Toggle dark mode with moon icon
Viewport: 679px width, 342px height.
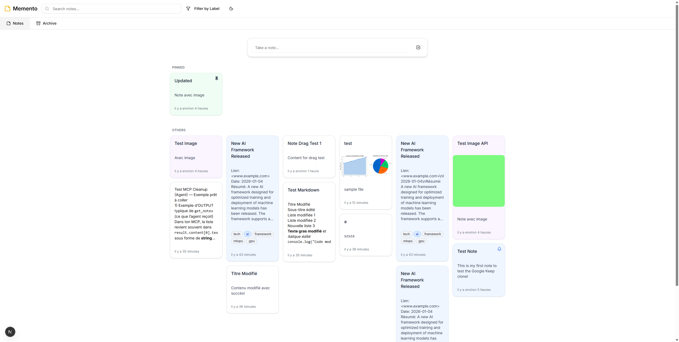tap(231, 9)
